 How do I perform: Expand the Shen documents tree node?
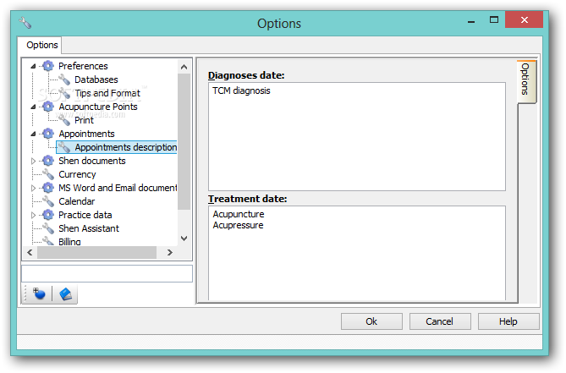33,161
